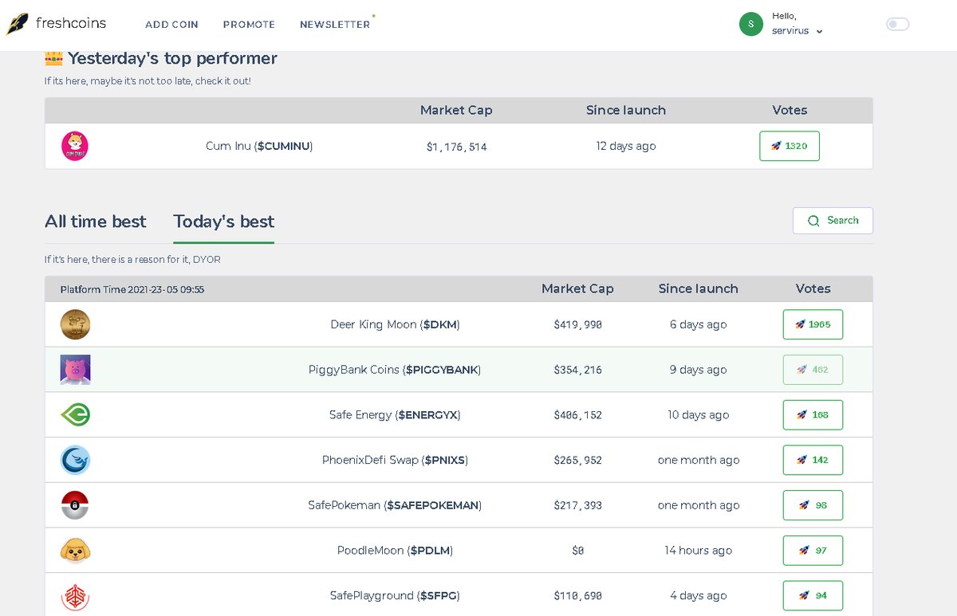Open the Search button
957x616 pixels.
(833, 221)
